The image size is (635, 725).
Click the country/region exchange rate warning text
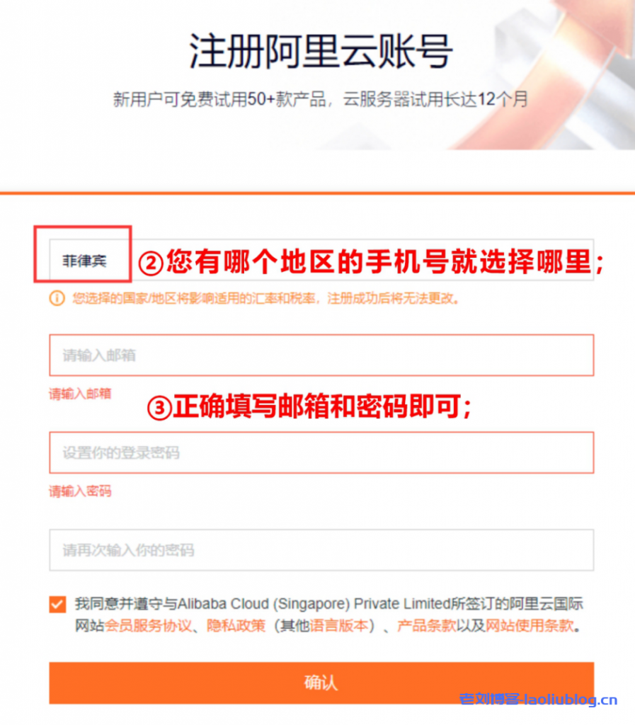pos(266,299)
